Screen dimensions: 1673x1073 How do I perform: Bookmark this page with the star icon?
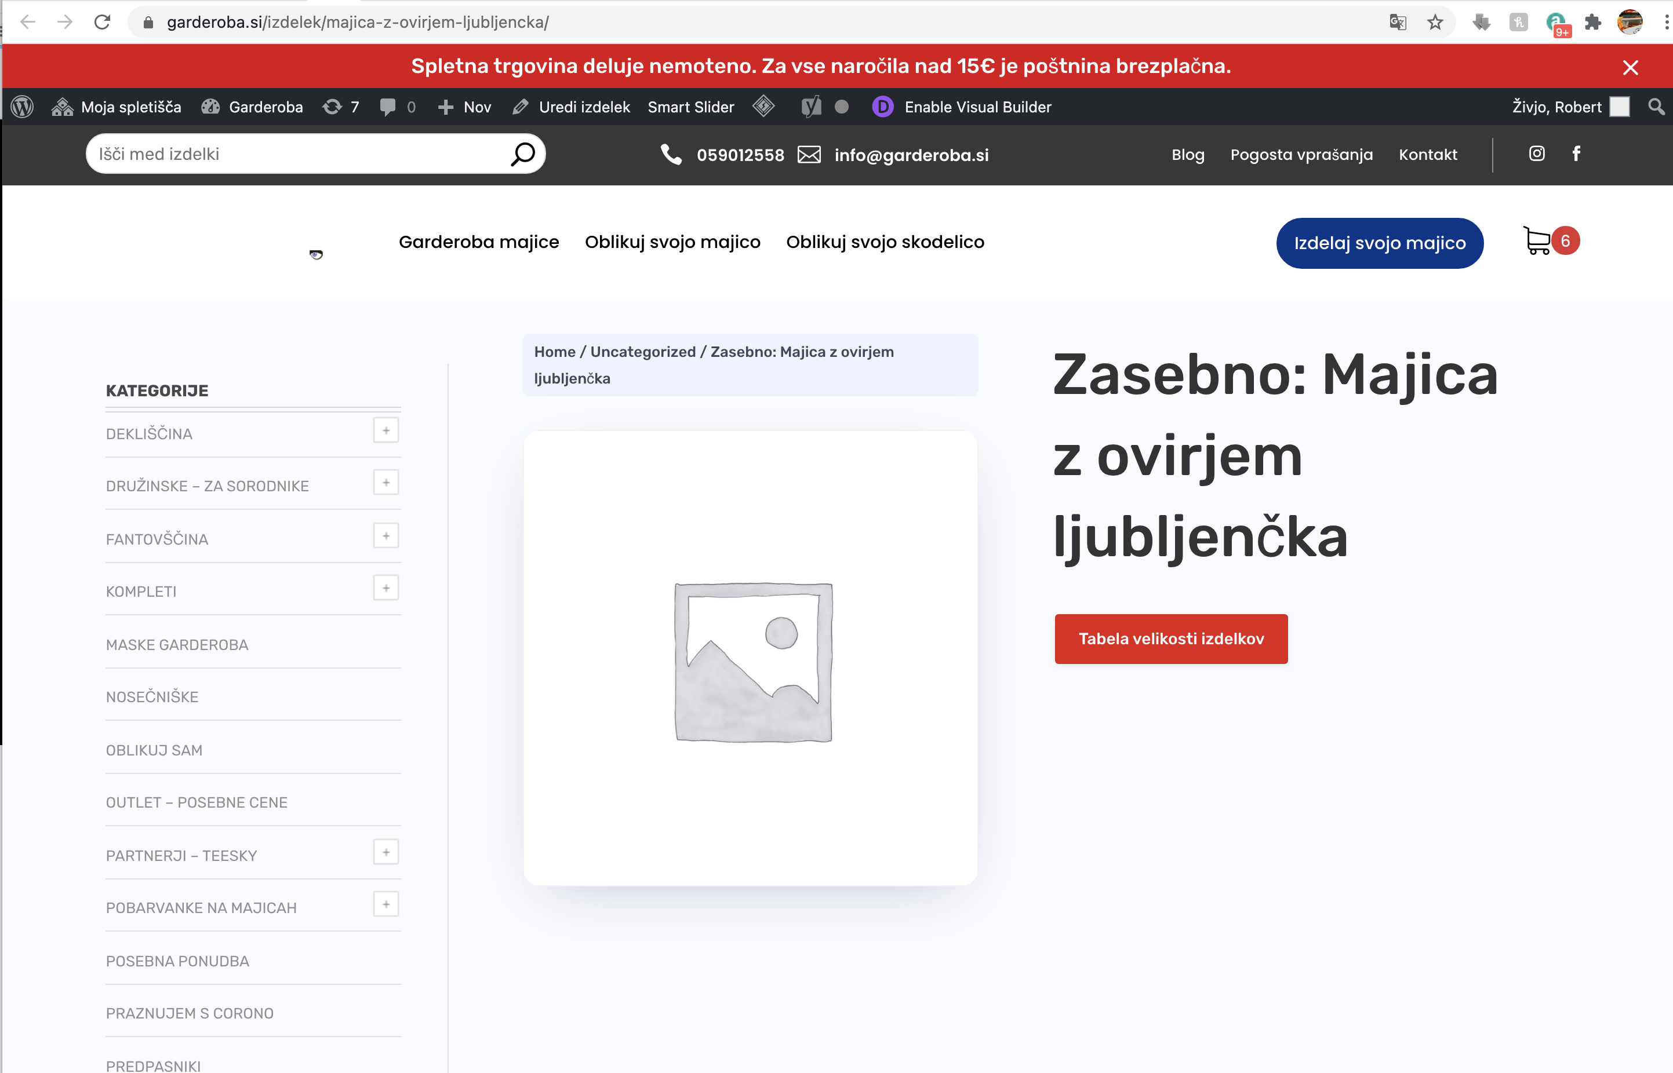click(1435, 22)
